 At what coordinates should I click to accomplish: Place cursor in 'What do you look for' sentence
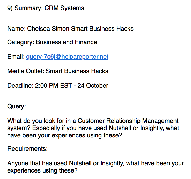coord(93,128)
